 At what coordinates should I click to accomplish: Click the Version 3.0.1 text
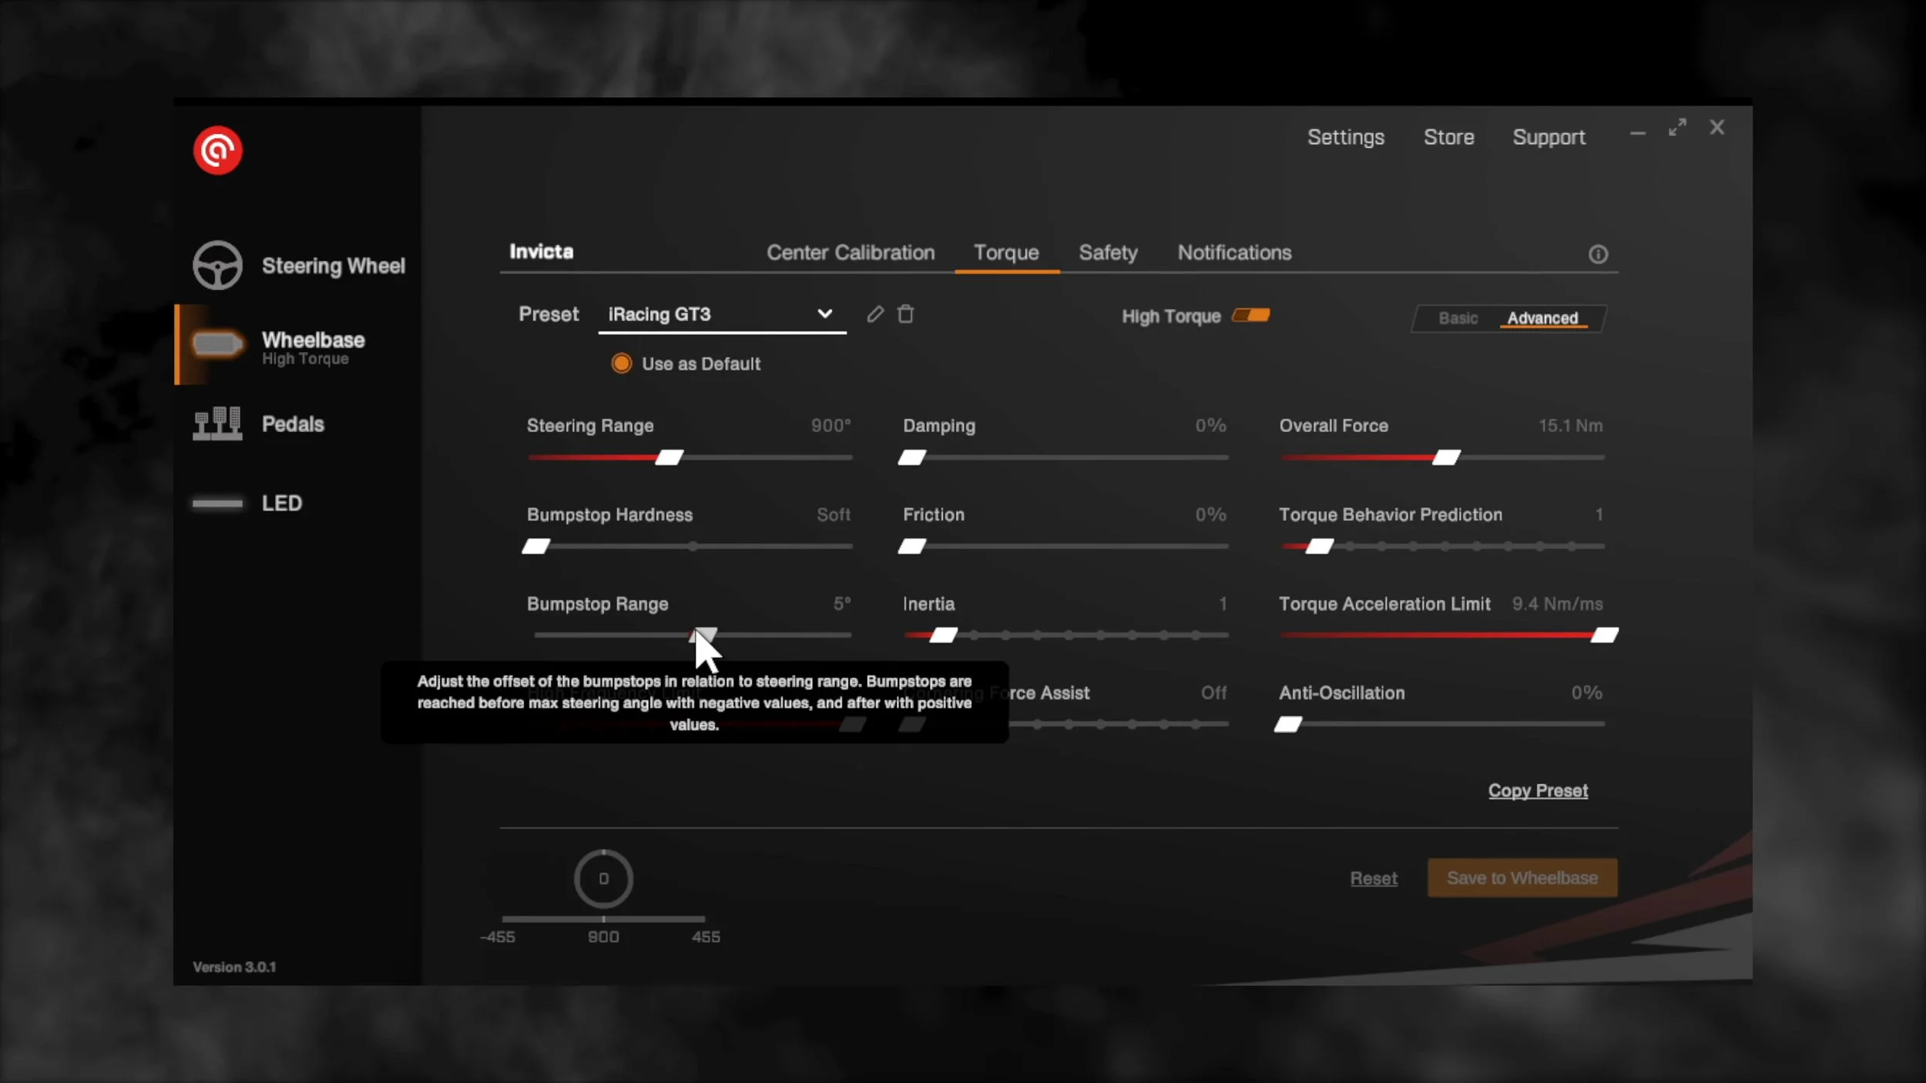234,967
